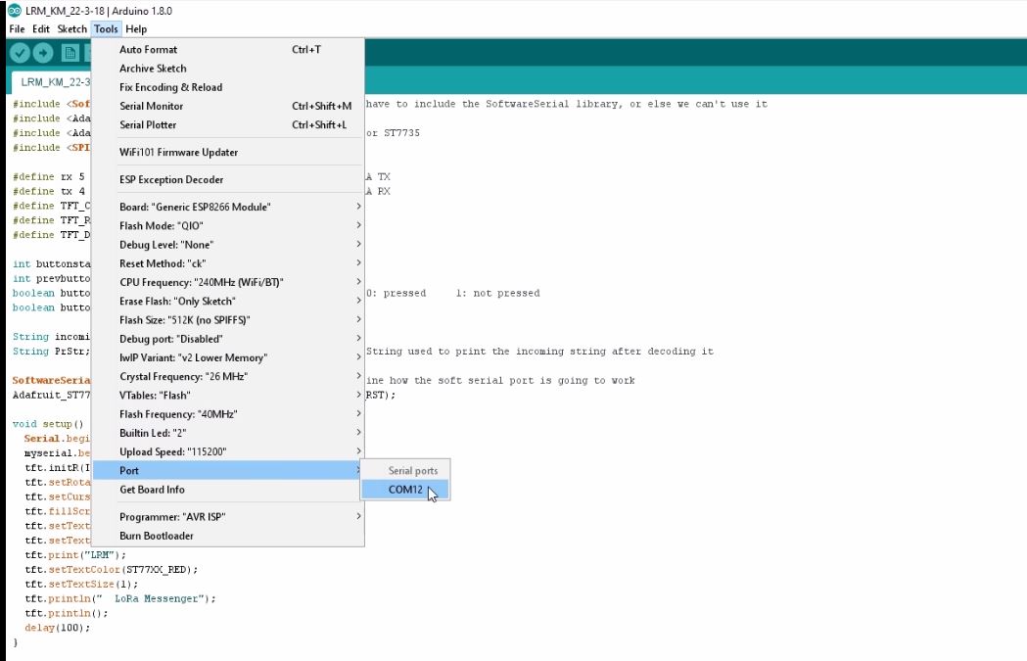Select COM12 serial port

(x=404, y=490)
